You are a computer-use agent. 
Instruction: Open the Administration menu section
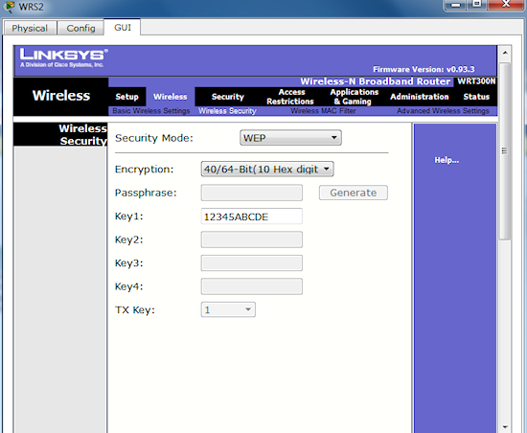click(420, 97)
